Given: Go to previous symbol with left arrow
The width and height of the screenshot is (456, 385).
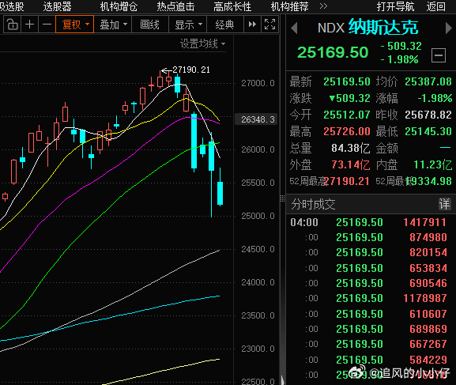Looking at the screenshot, I should 294,28.
